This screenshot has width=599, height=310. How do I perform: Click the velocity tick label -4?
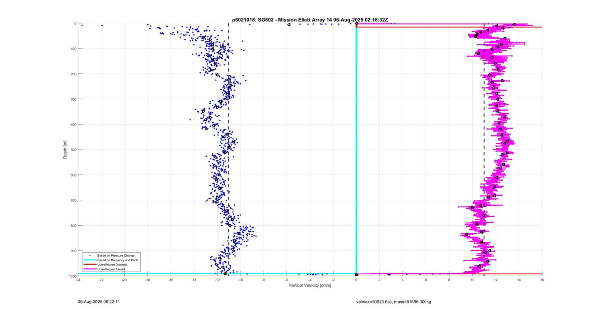(310, 280)
